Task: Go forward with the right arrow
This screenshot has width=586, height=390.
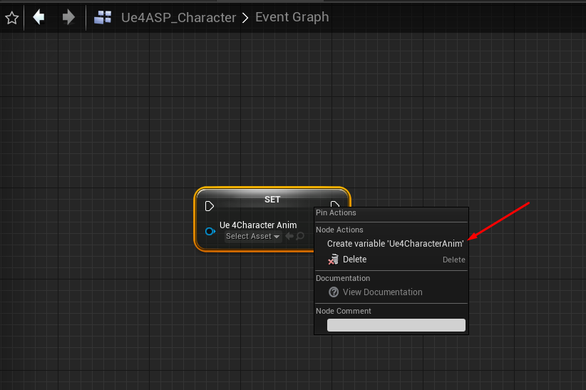Action: pos(68,17)
